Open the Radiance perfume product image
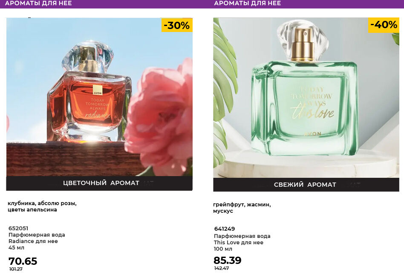Viewport: 404px width, 278px height. click(99, 97)
